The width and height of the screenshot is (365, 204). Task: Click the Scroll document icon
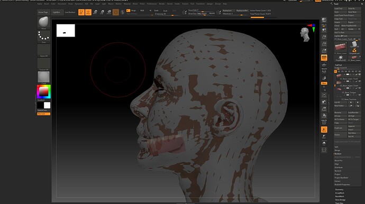[324, 30]
